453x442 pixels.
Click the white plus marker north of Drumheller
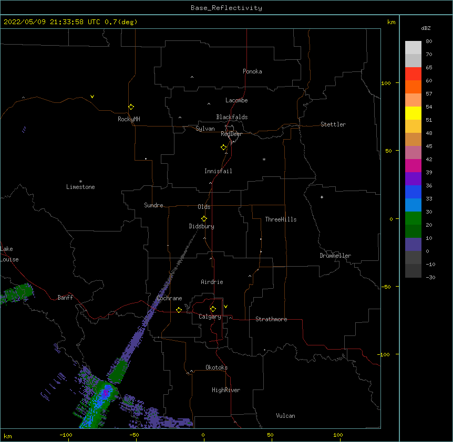pyautogui.click(x=322, y=197)
